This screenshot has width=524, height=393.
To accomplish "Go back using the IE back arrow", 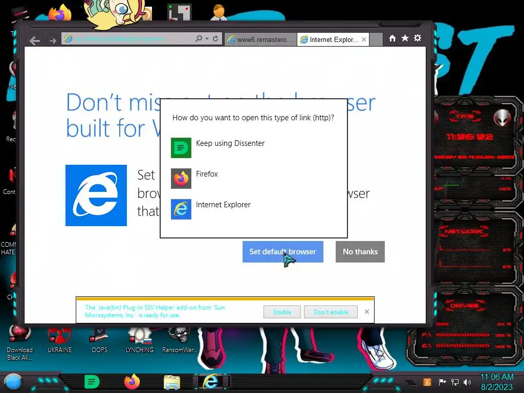I will click(35, 41).
